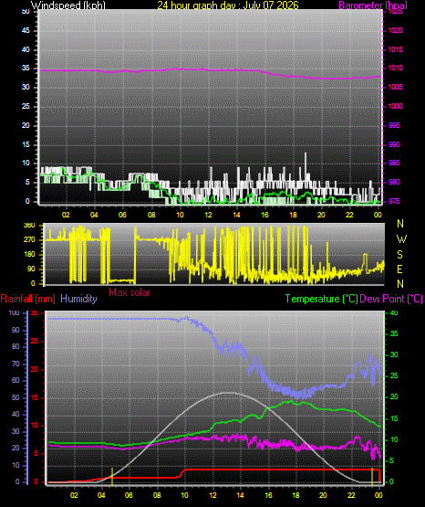Click the 1005 value on barometer axis

(x=395, y=87)
